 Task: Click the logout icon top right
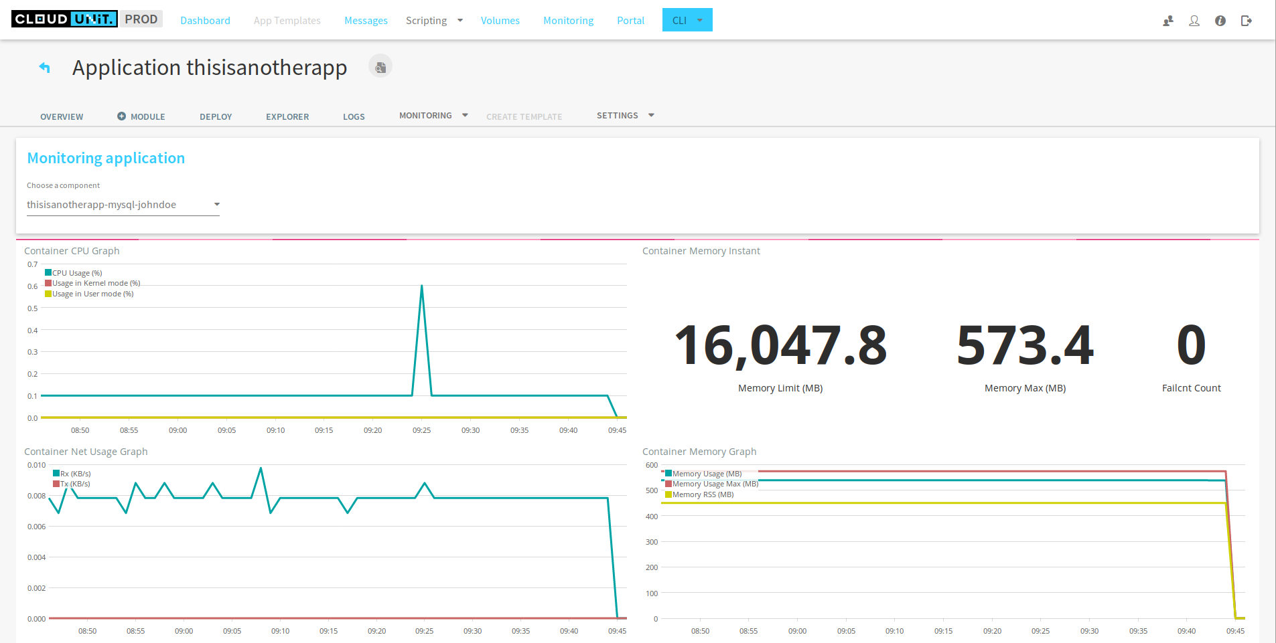pyautogui.click(x=1247, y=21)
